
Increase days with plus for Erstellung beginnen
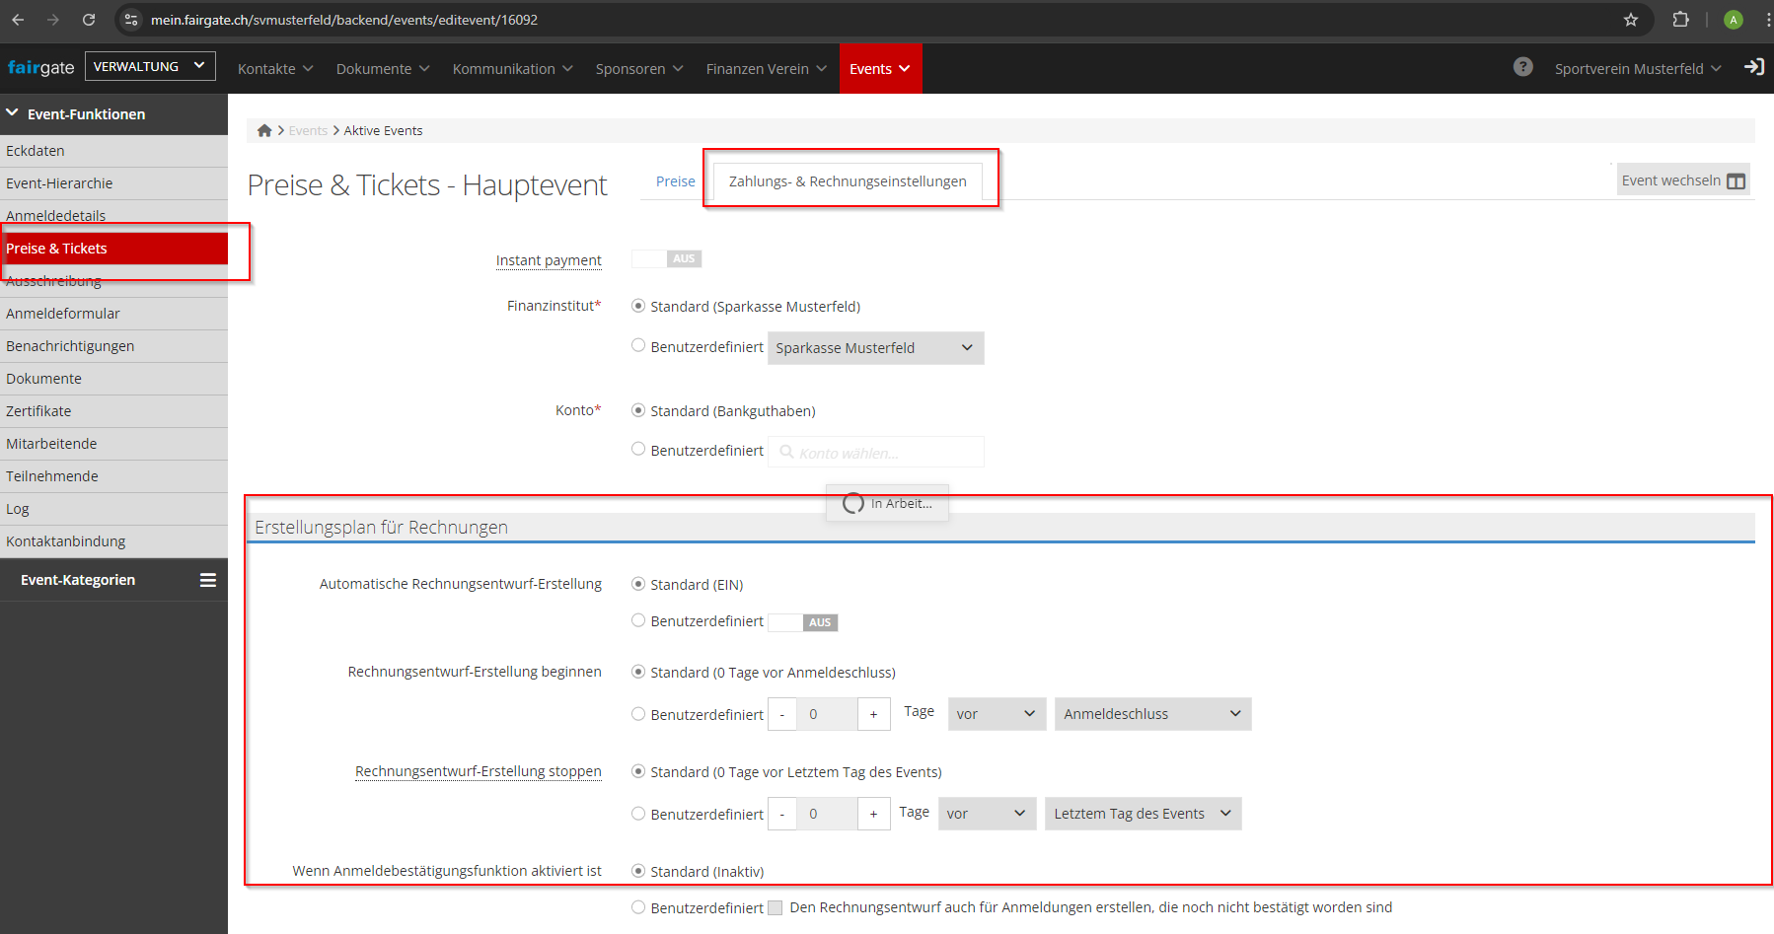click(x=873, y=714)
